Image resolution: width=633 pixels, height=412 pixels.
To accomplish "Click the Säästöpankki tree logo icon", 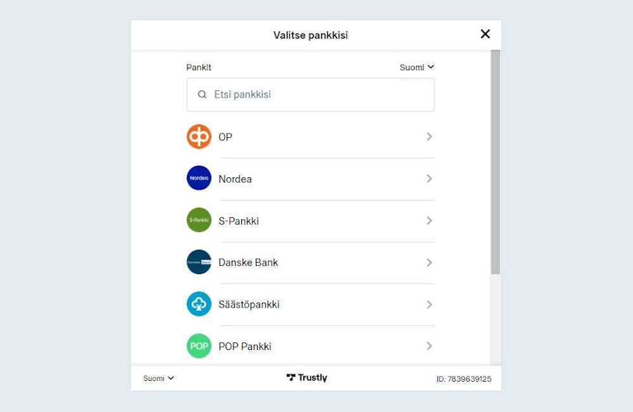I will [x=199, y=304].
